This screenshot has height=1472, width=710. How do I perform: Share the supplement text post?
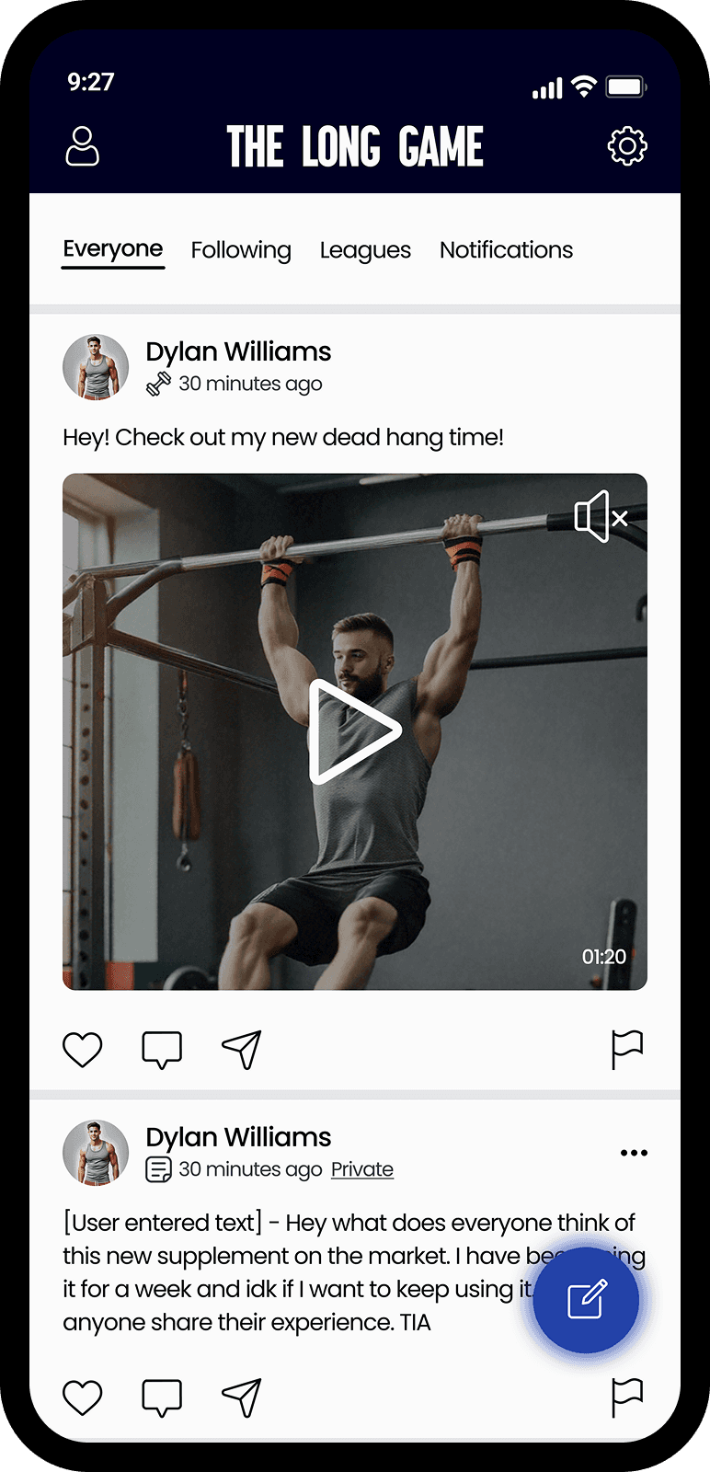242,1397
